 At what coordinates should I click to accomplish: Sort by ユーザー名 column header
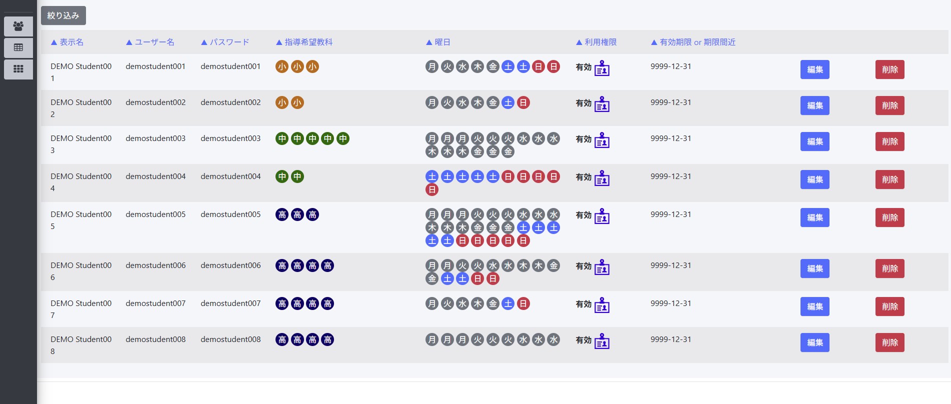point(150,42)
